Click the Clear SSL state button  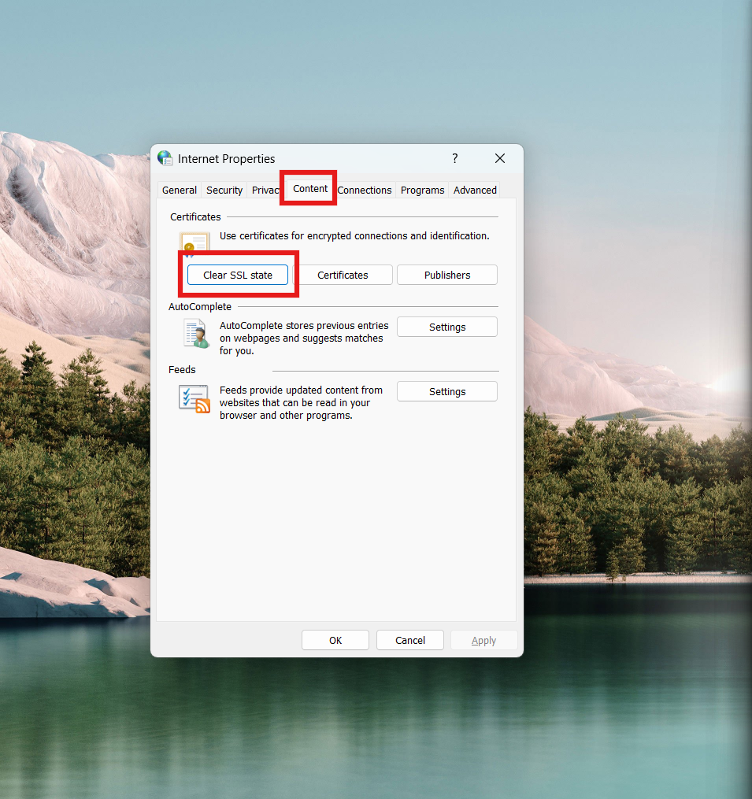(x=238, y=276)
